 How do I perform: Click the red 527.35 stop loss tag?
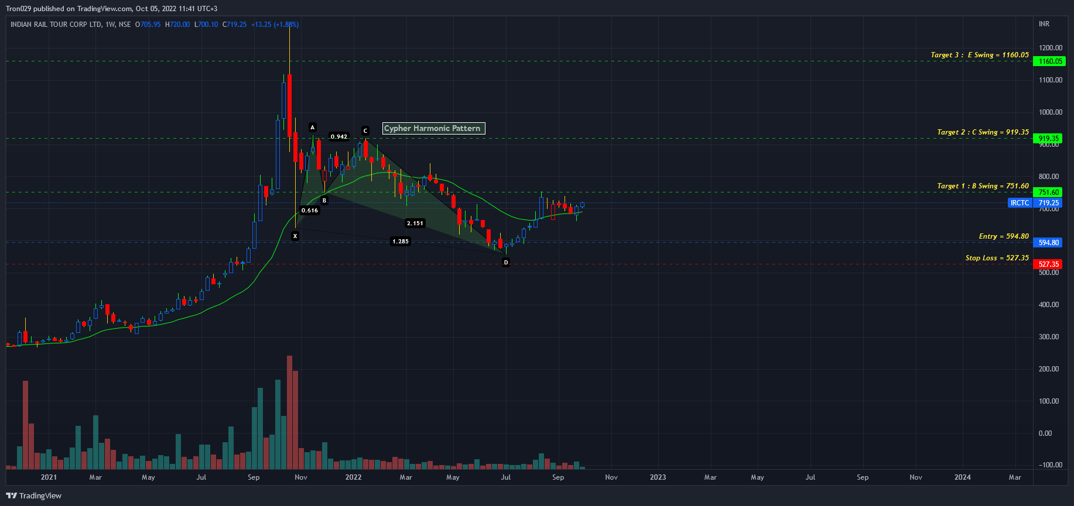(1048, 264)
